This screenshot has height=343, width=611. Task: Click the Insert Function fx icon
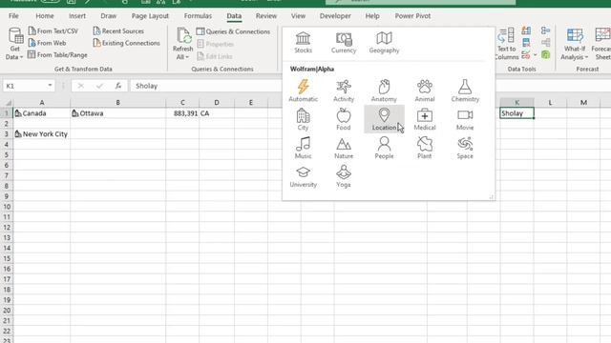coord(118,86)
